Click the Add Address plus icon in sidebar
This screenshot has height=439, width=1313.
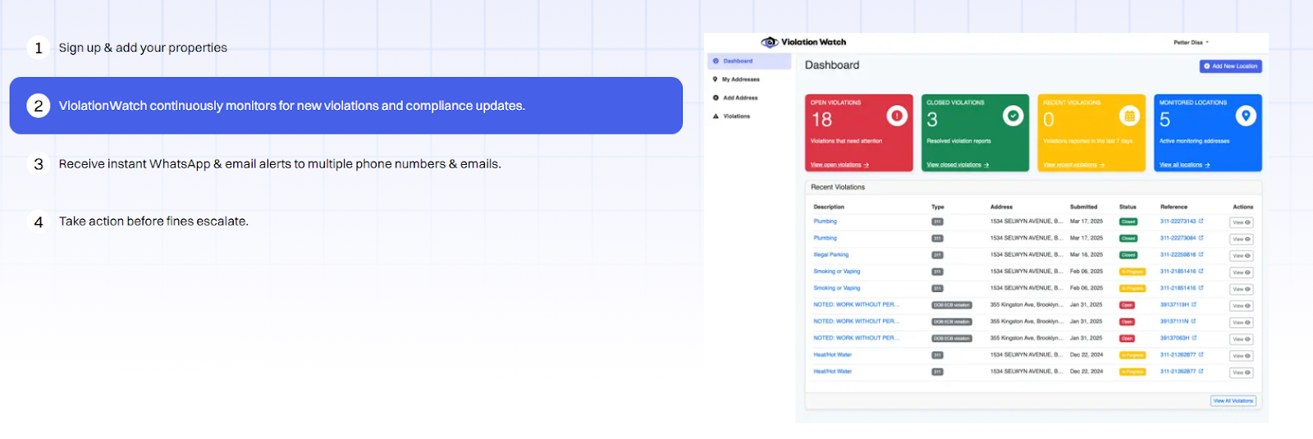click(716, 98)
